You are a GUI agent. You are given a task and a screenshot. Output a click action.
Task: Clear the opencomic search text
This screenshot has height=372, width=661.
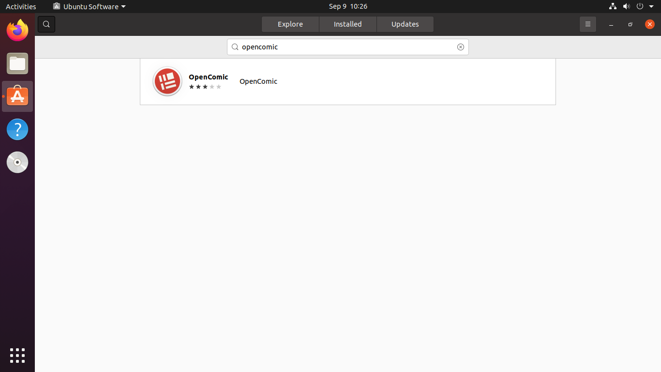(461, 47)
